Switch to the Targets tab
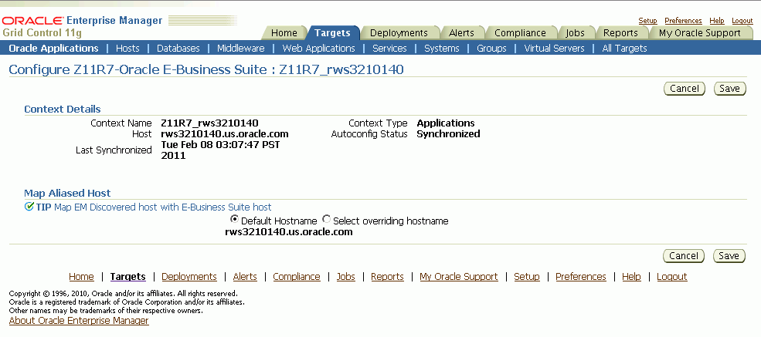 (332, 33)
